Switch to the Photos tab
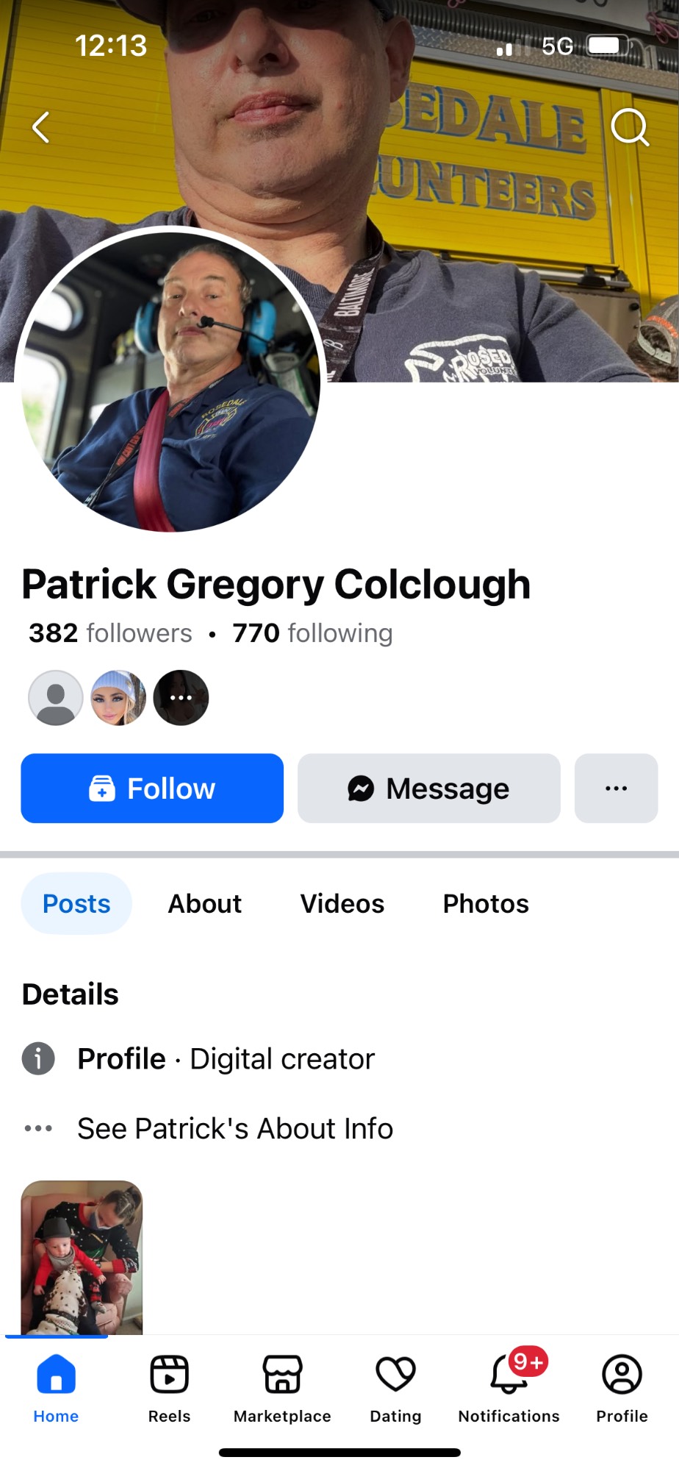This screenshot has width=679, height=1471. [x=486, y=903]
